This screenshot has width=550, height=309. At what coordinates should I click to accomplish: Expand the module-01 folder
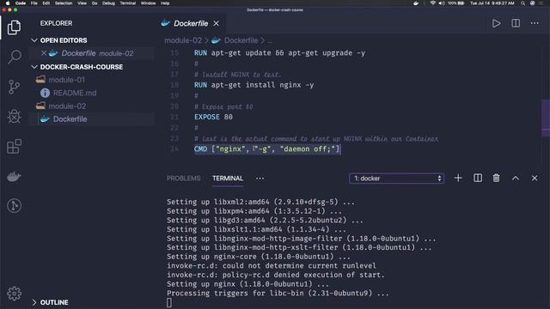[x=67, y=80]
